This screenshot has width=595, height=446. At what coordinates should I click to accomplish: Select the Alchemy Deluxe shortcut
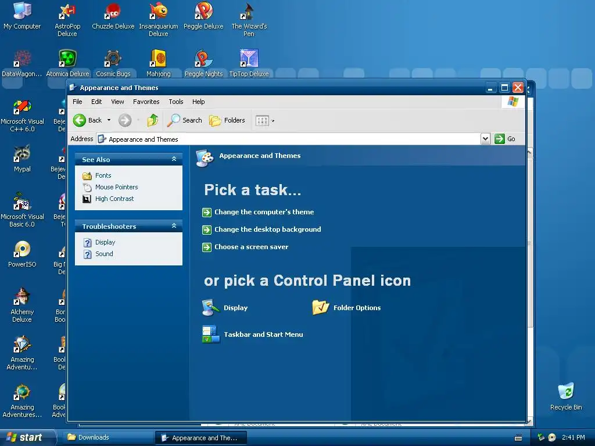22,305
